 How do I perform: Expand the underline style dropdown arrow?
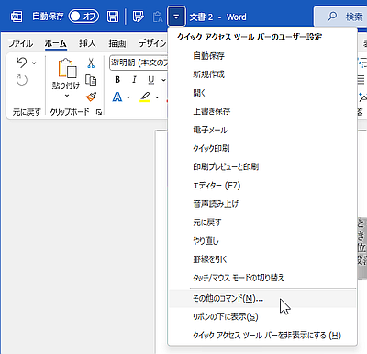(163, 80)
